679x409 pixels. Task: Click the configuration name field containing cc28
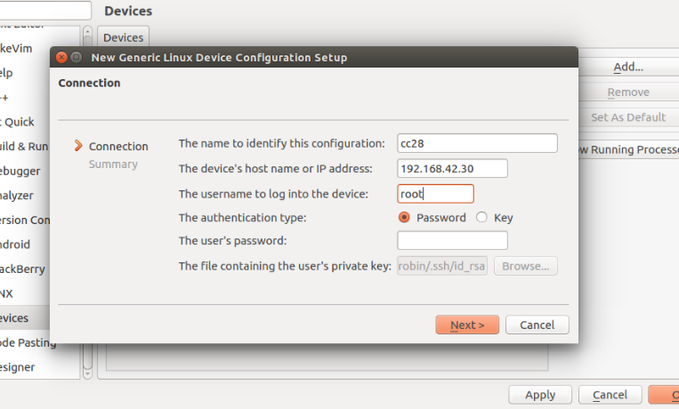[477, 143]
